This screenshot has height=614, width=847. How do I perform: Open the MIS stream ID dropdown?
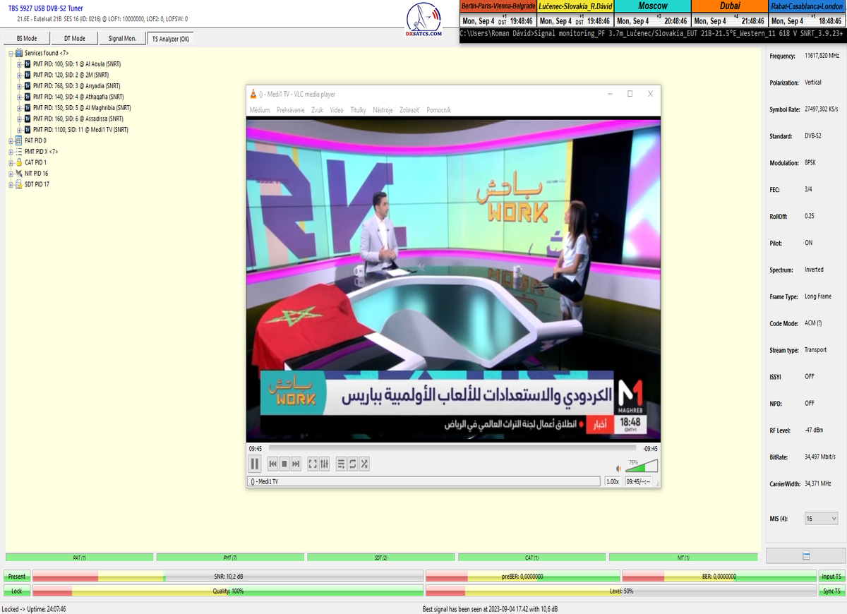(x=821, y=519)
